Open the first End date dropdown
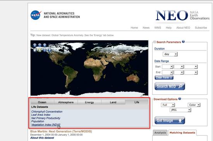The width and height of the screenshot is (213, 141). [167, 72]
